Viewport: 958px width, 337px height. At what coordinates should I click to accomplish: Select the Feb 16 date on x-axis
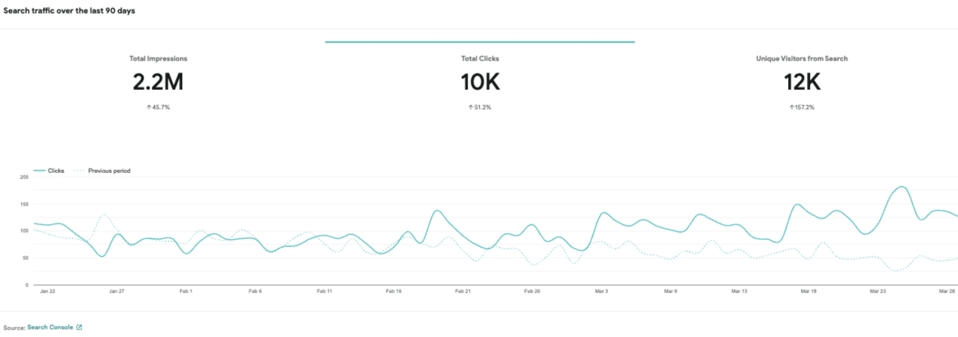pyautogui.click(x=394, y=291)
